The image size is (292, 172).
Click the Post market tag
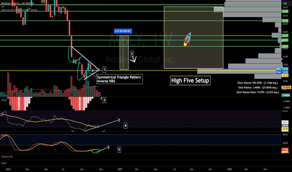(279, 72)
